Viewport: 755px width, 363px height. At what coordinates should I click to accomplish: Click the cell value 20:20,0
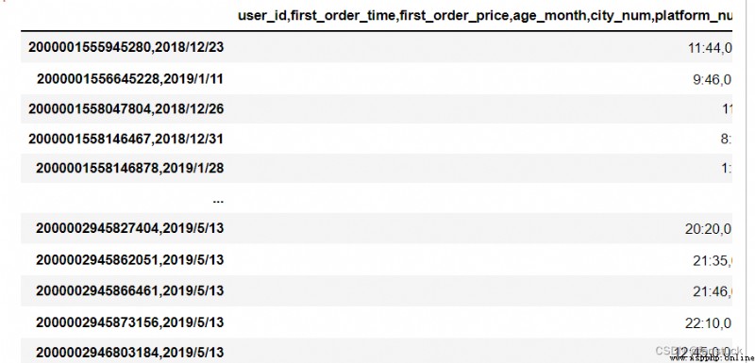tap(709, 229)
